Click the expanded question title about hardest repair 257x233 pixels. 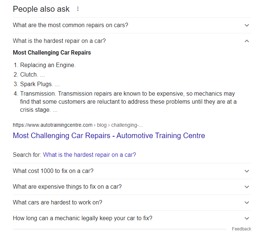[x=59, y=41]
